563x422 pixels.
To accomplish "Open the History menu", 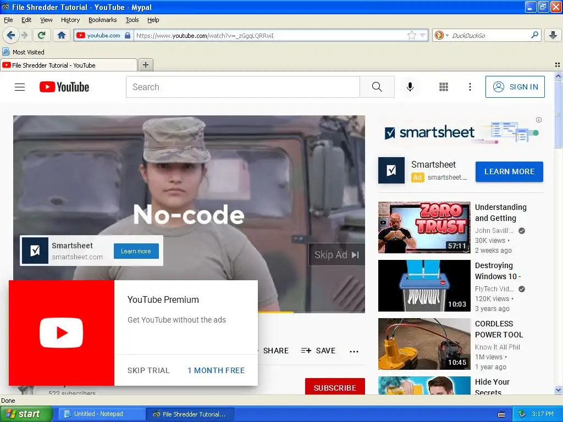I will point(70,20).
